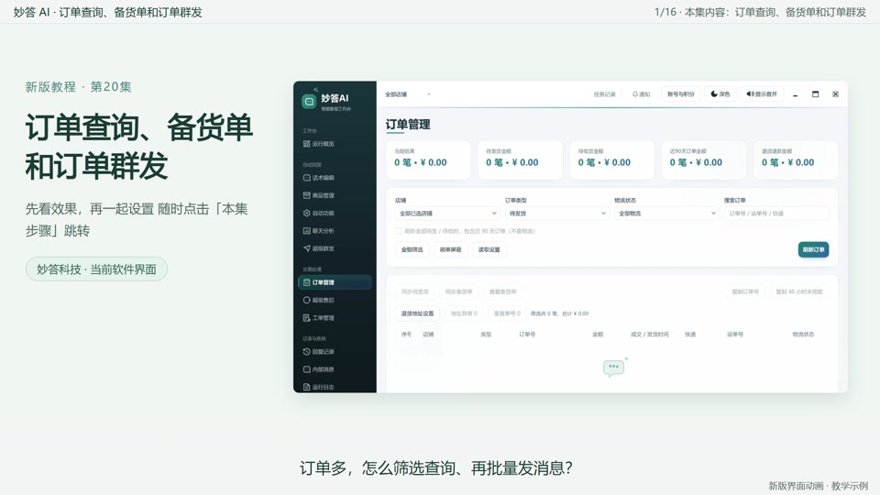Open 回复记录 in the sidebar
The image size is (880, 495).
[319, 352]
